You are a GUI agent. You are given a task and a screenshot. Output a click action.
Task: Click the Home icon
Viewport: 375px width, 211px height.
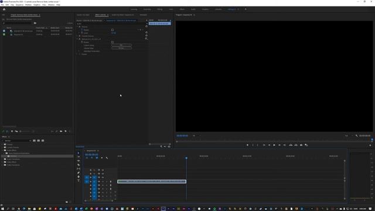click(x=4, y=9)
